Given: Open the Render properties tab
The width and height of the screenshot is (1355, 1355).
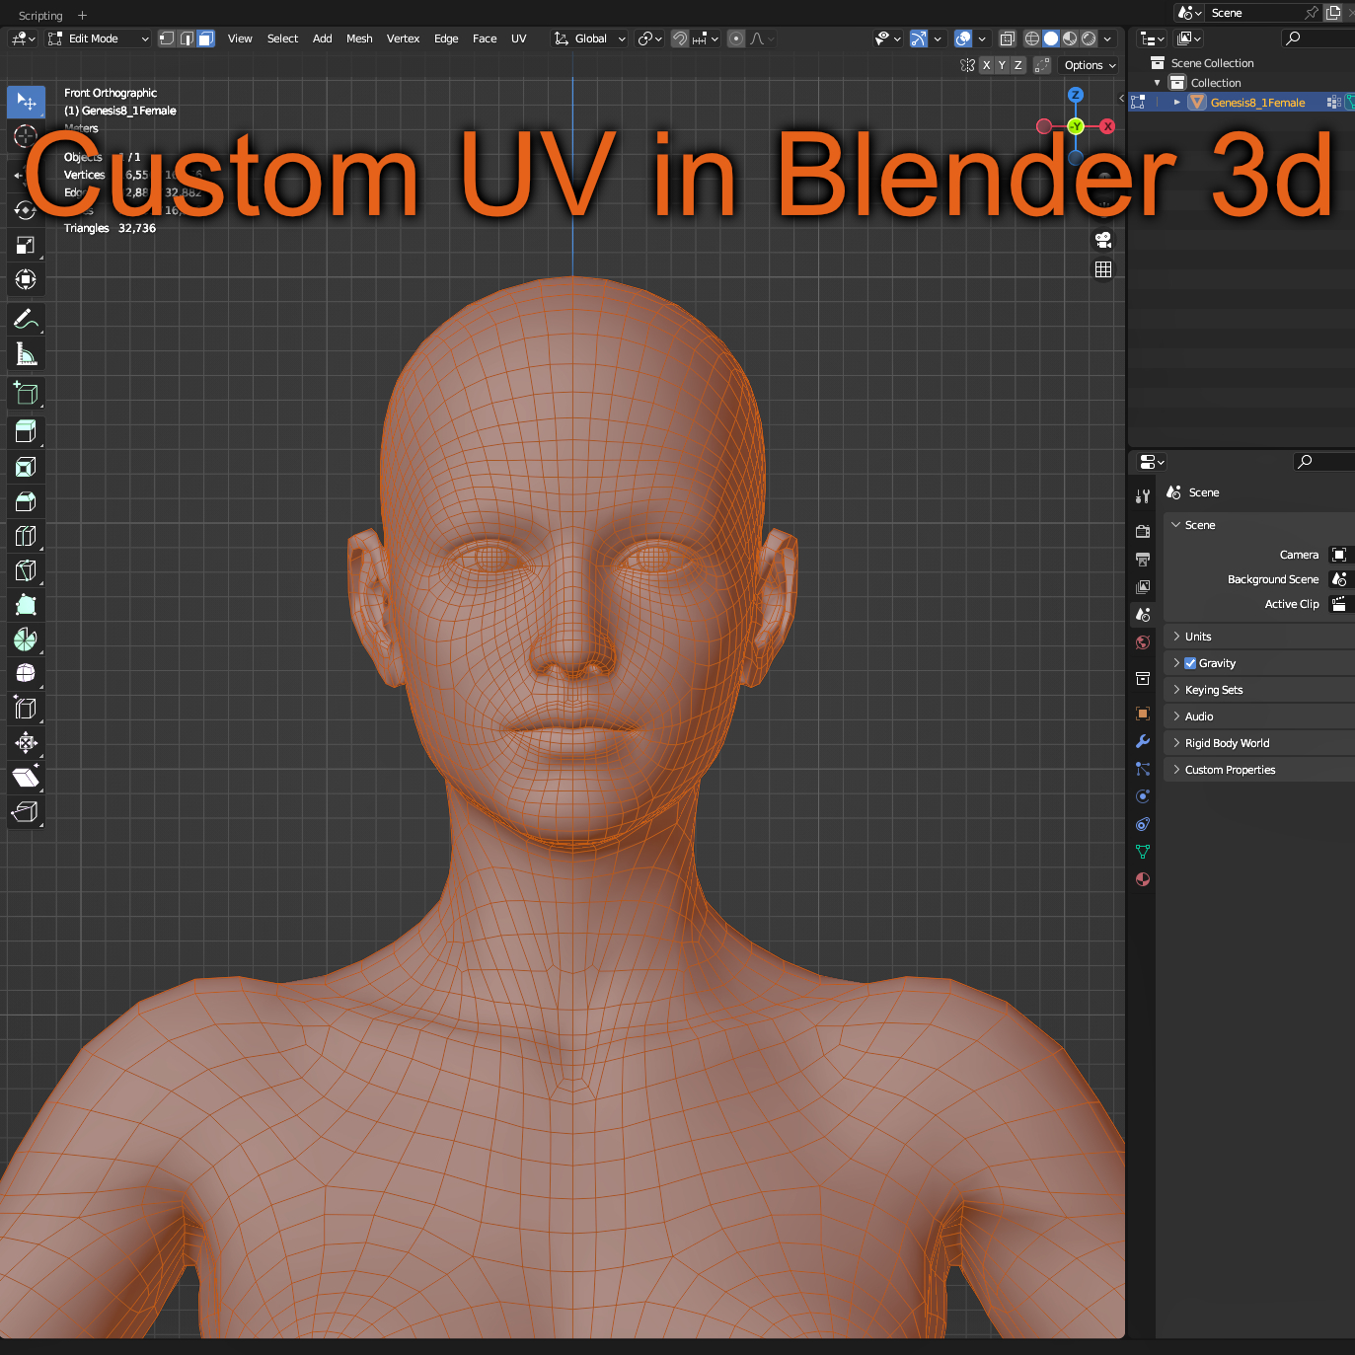Looking at the screenshot, I should click(x=1143, y=531).
